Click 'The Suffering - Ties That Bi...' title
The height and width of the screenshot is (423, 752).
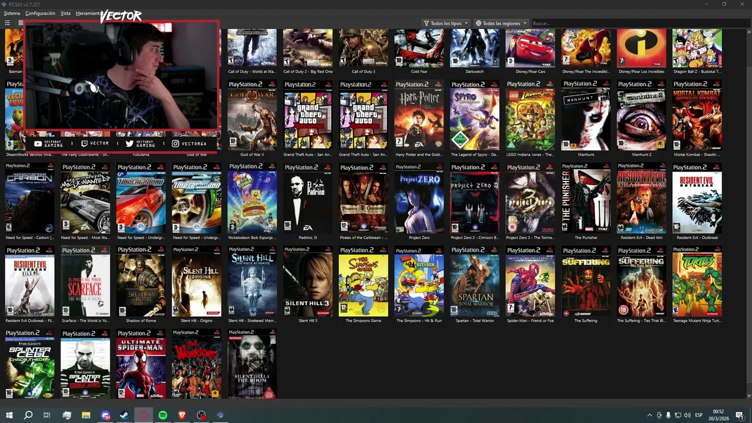pyautogui.click(x=642, y=321)
